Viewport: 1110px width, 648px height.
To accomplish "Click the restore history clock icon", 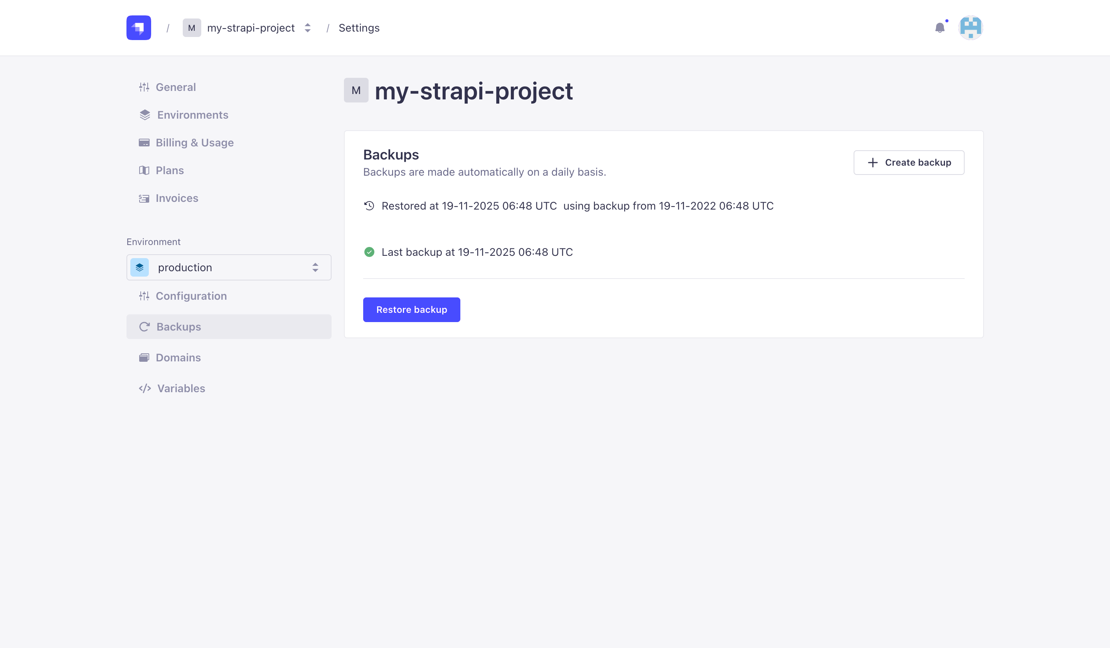I will coord(369,206).
